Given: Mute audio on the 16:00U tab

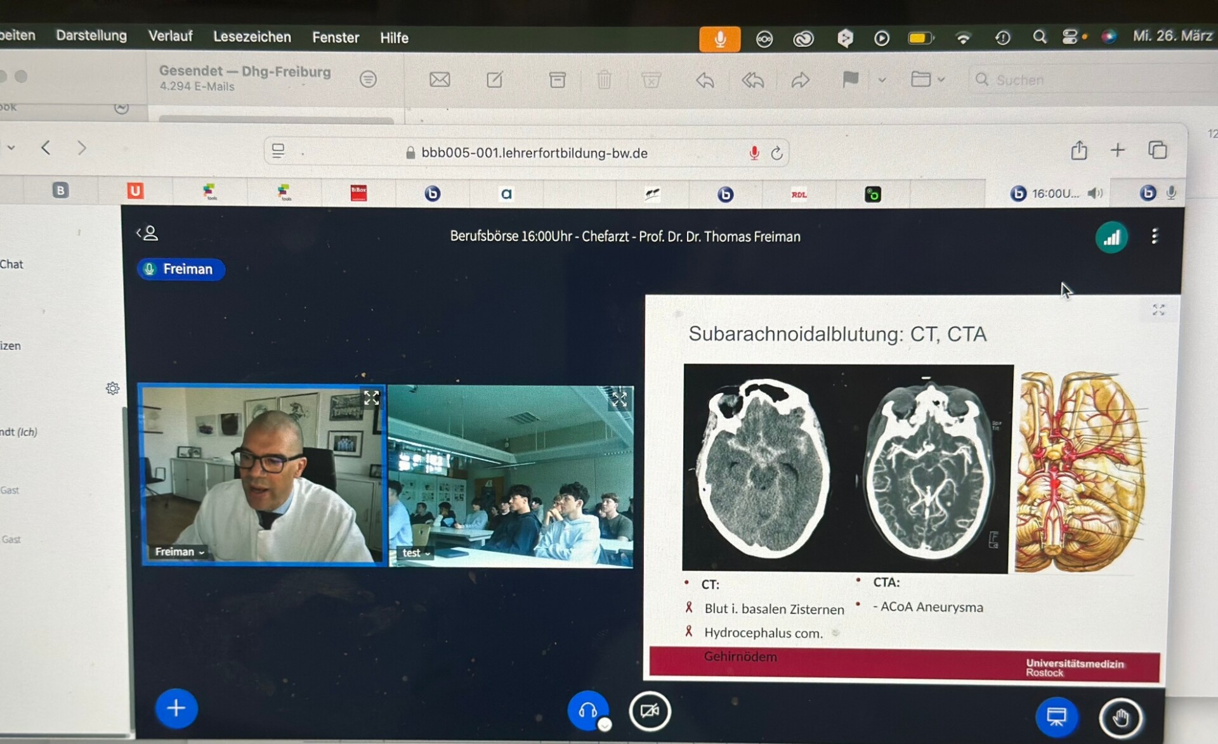Looking at the screenshot, I should 1095,193.
